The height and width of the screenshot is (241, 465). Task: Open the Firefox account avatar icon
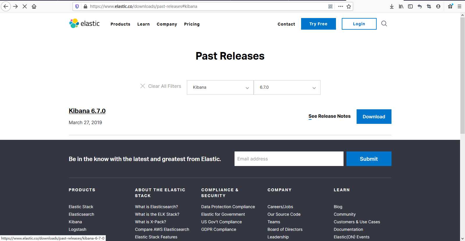coord(438,6)
